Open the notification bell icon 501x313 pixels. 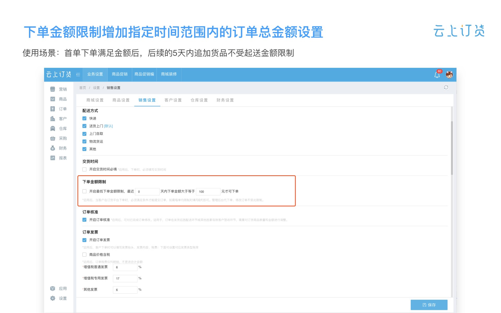[x=437, y=75]
